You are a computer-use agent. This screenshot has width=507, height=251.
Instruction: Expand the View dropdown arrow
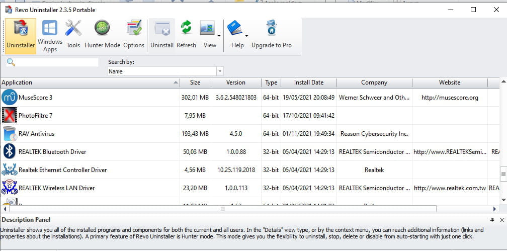pos(219,36)
